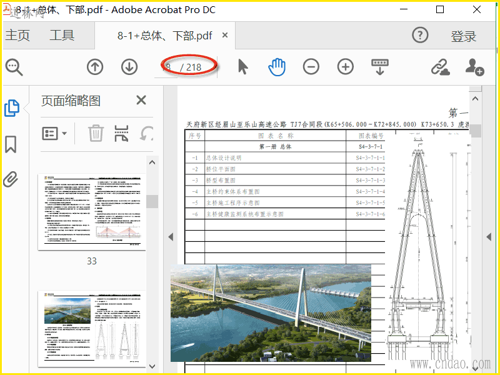Click the find text magnifier icon
The image size is (500, 375).
point(14,67)
